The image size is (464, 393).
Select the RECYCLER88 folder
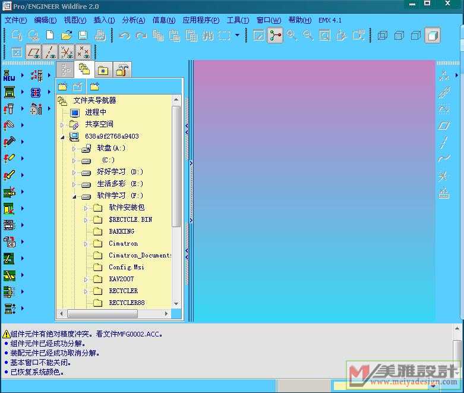pos(127,303)
